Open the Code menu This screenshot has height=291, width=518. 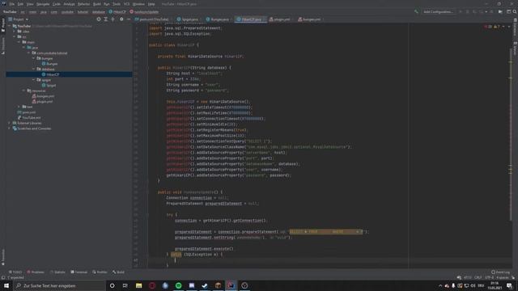[x=57, y=4]
